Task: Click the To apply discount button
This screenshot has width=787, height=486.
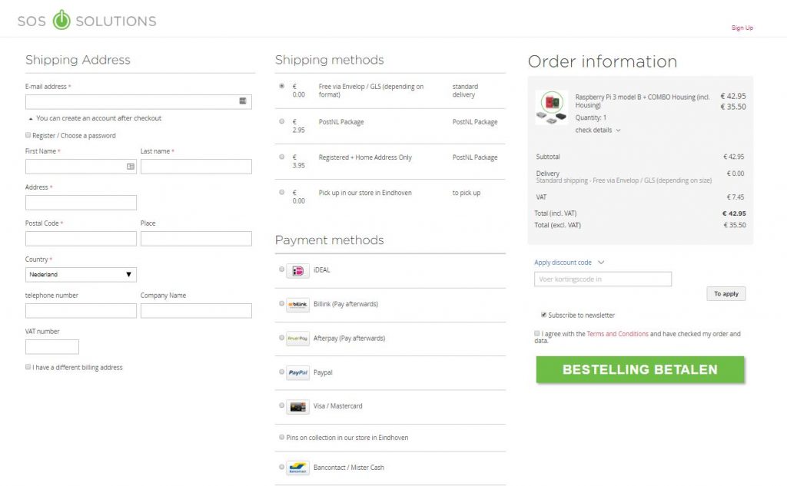Action: tap(726, 294)
